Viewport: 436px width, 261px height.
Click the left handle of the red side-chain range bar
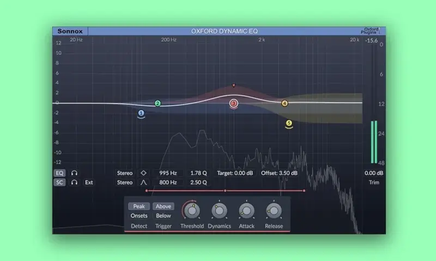point(147,191)
